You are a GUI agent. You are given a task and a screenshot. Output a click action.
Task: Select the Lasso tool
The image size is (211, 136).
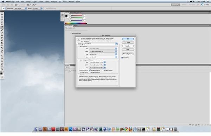[x=2, y=19]
